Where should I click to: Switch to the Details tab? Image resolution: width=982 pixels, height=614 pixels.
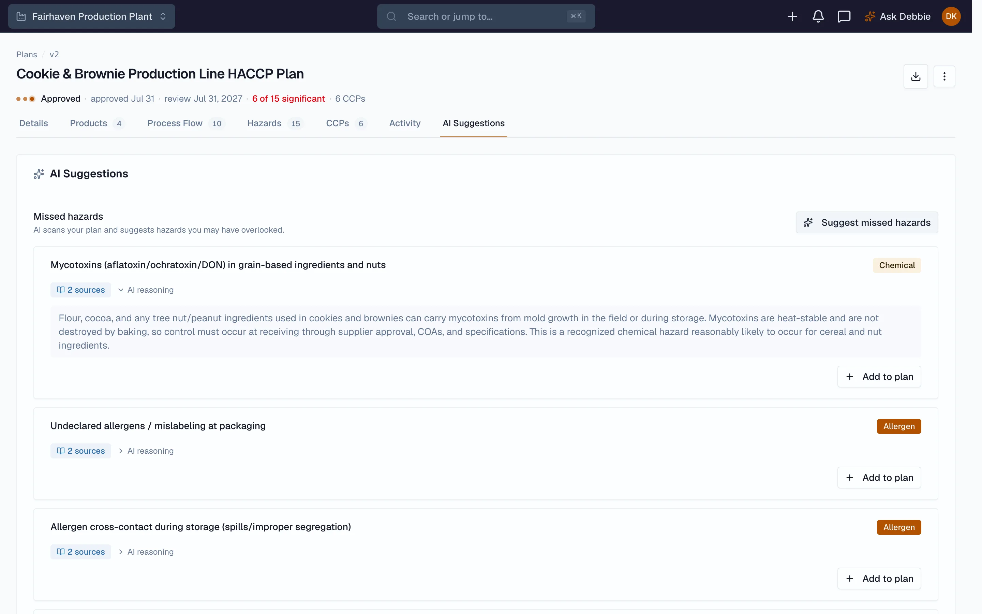tap(33, 123)
